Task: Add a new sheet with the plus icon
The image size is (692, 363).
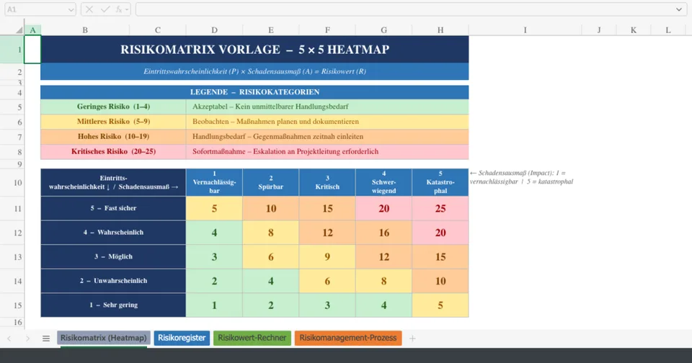Action: [412, 339]
